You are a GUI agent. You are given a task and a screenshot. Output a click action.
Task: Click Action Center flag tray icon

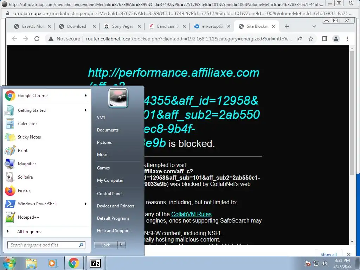308,263
